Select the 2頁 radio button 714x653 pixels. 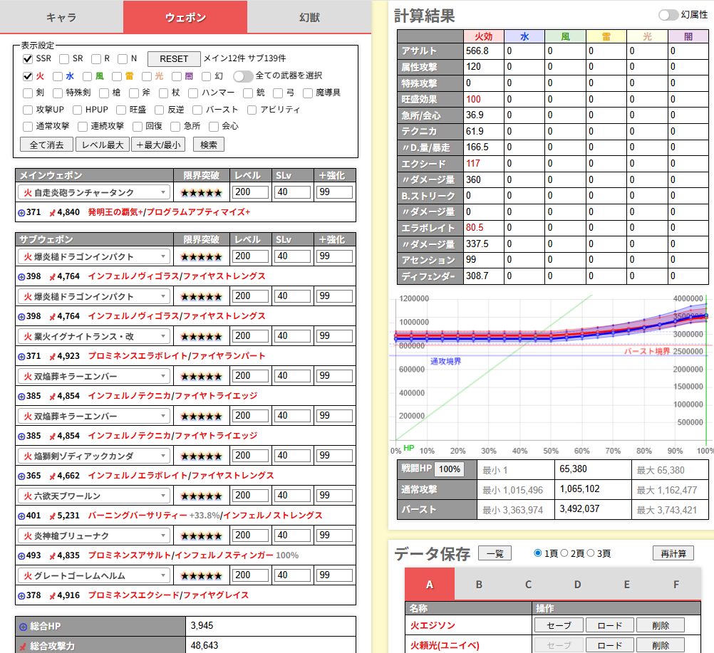pos(565,553)
